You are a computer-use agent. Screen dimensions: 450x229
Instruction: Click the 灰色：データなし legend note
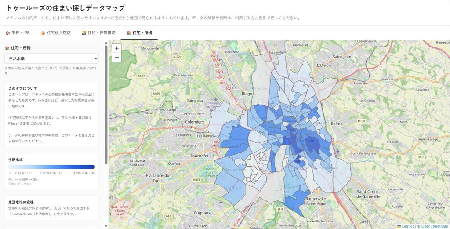[20, 184]
